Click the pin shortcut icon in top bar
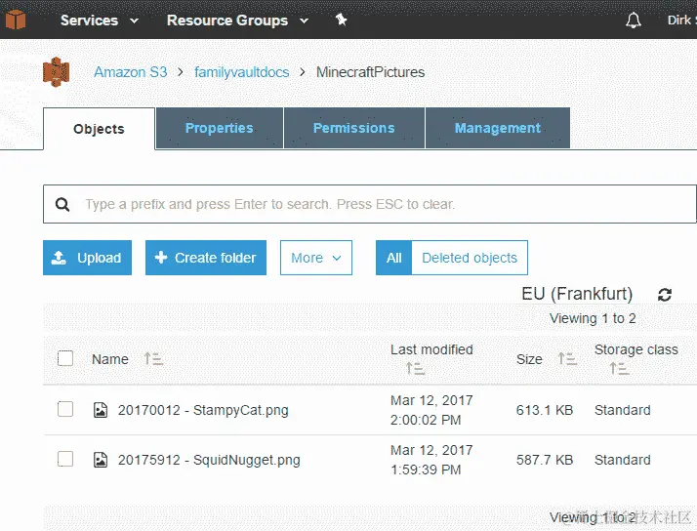The image size is (697, 531). point(341,20)
